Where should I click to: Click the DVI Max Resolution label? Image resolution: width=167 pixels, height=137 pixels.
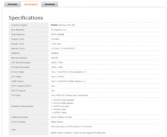pos(20,67)
